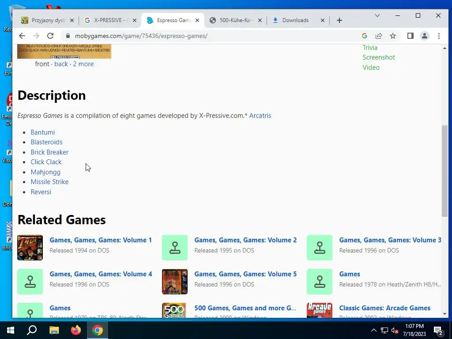The height and width of the screenshot is (339, 452).
Task: Open the 2 more covers link
Action: (83, 64)
